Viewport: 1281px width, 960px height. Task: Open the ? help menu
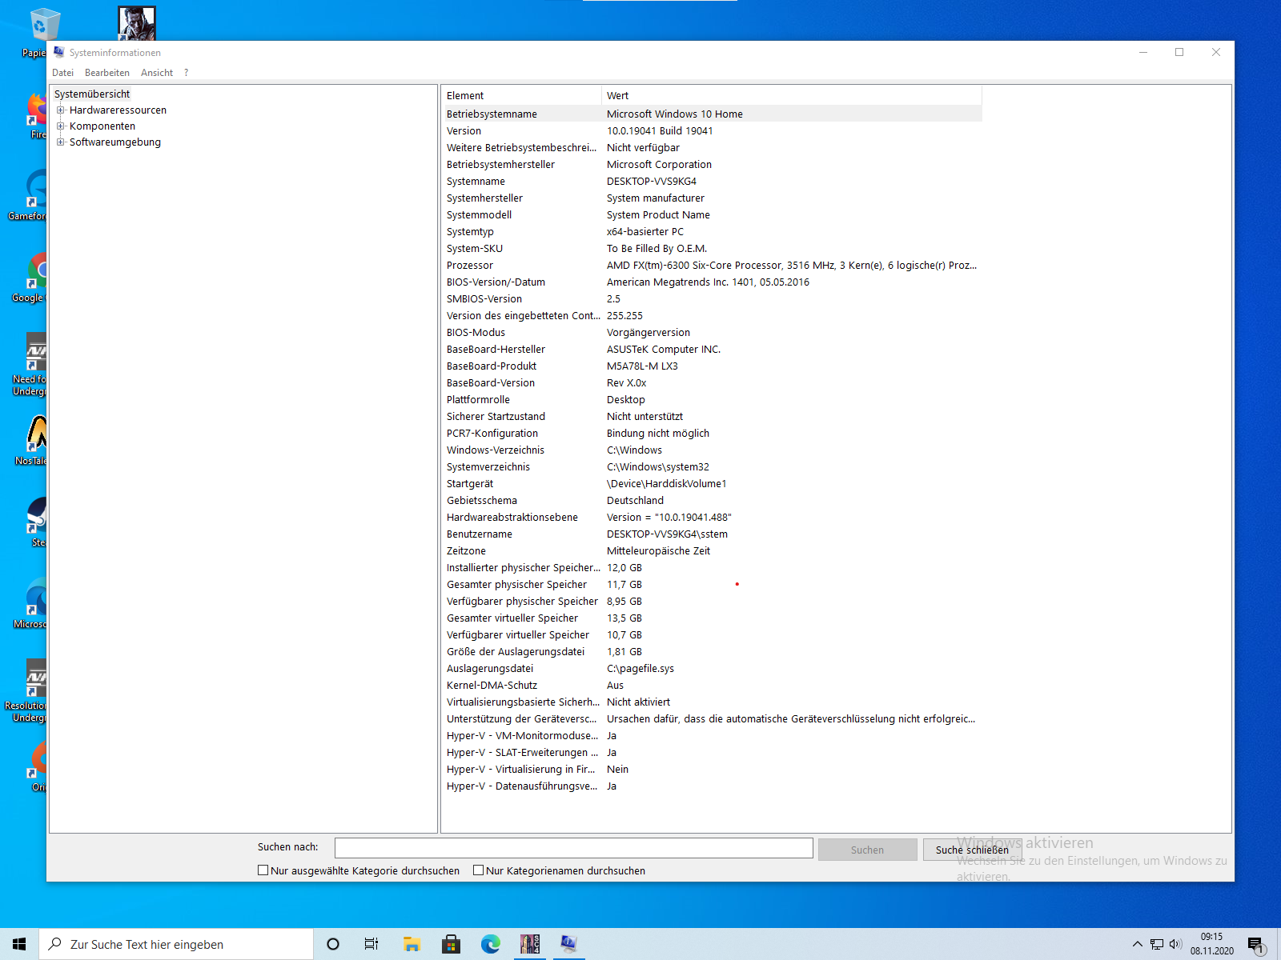tap(187, 73)
